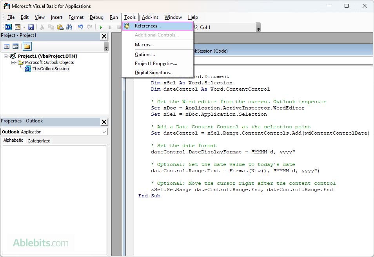
Task: Select ThisOutlookSession in project tree
Action: pyautogui.click(x=51, y=69)
